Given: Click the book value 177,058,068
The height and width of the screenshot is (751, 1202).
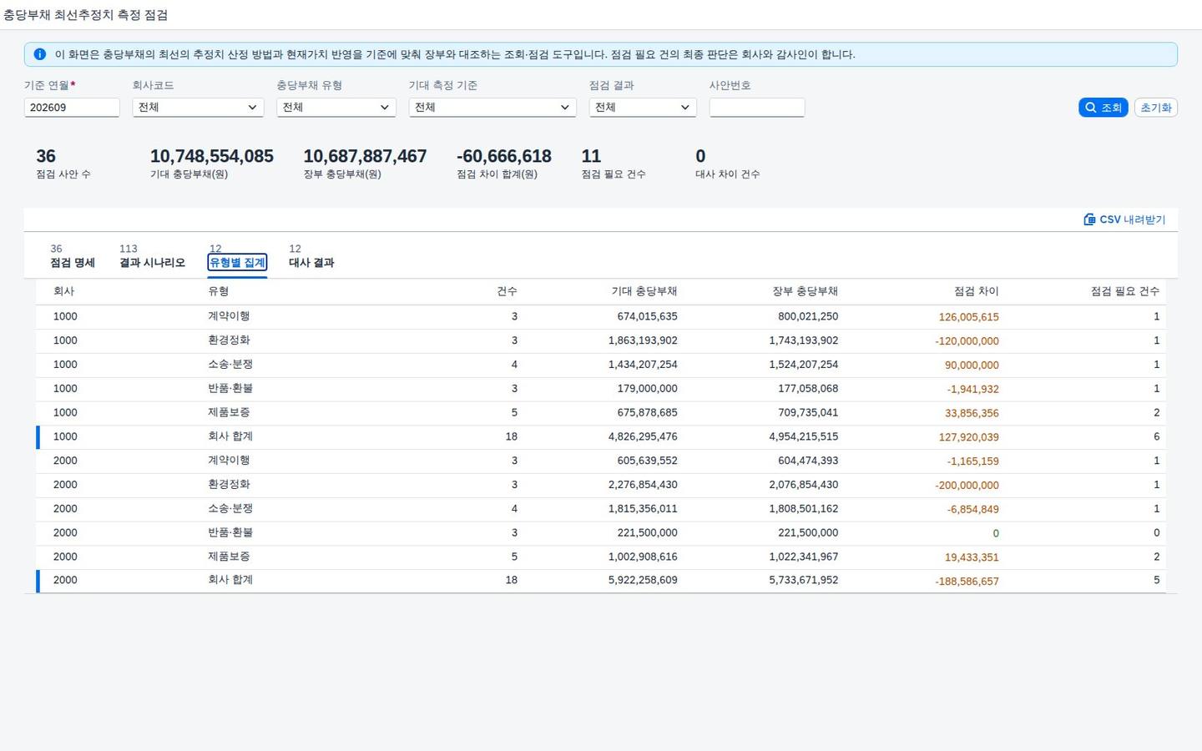Looking at the screenshot, I should pyautogui.click(x=808, y=389).
